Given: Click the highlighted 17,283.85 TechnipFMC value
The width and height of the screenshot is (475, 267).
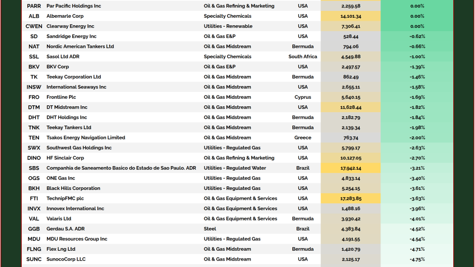Looking at the screenshot, I should (350, 198).
